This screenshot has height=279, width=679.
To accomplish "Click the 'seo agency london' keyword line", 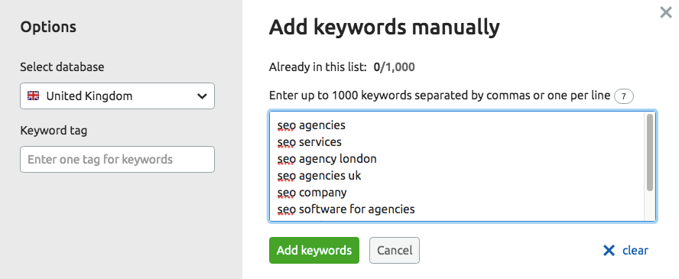I will pos(327,159).
